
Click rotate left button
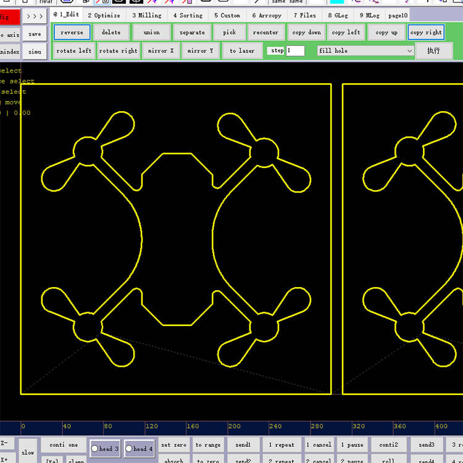[x=74, y=51]
